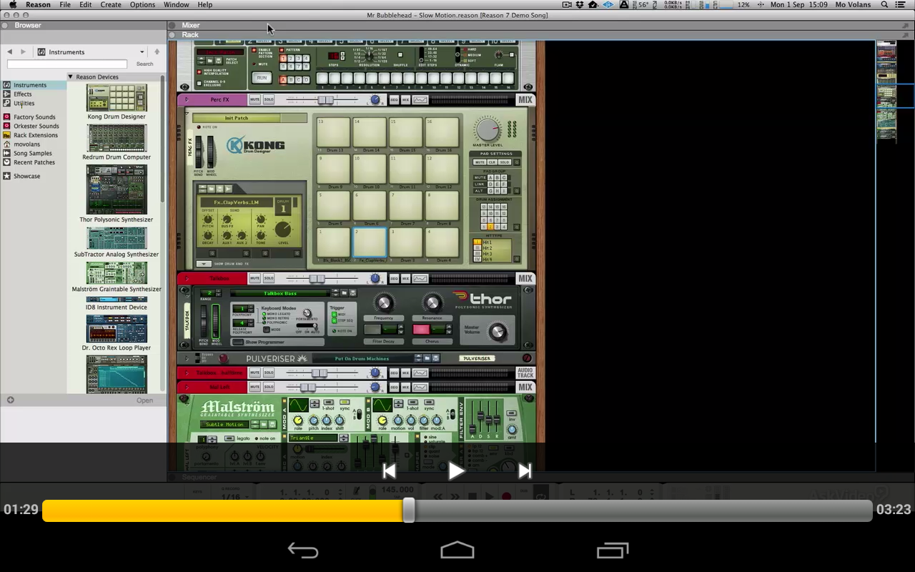Open the Orkester Sounds location

pyautogui.click(x=36, y=126)
